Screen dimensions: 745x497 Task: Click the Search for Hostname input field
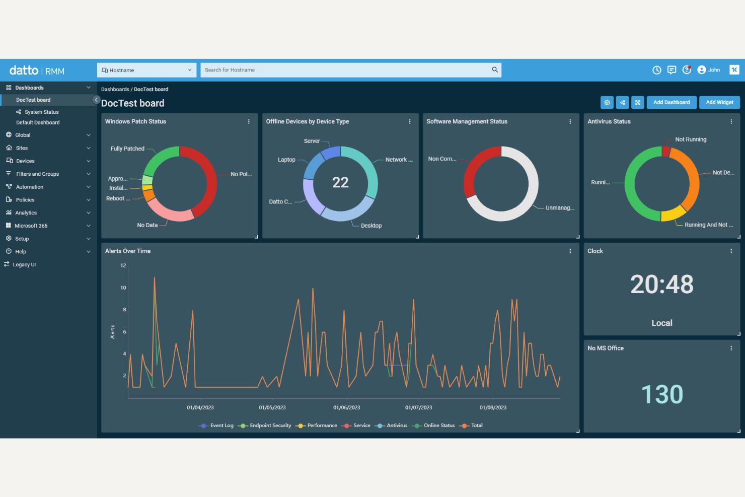pos(347,70)
